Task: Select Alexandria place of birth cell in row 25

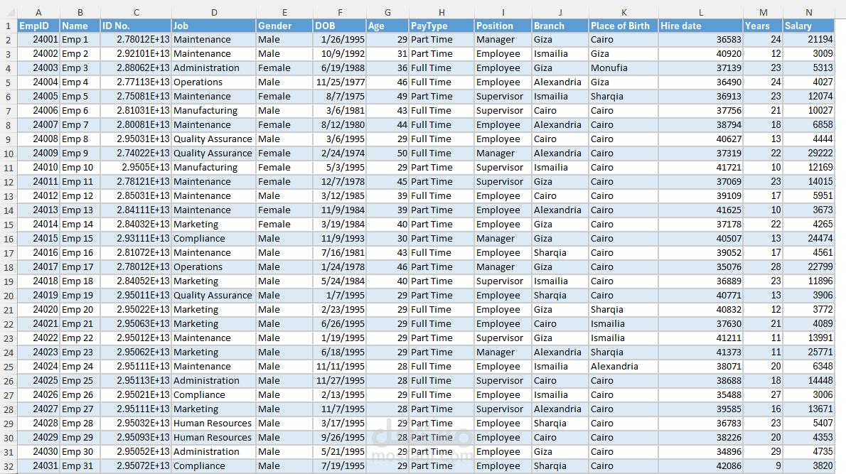Action: pyautogui.click(x=623, y=366)
